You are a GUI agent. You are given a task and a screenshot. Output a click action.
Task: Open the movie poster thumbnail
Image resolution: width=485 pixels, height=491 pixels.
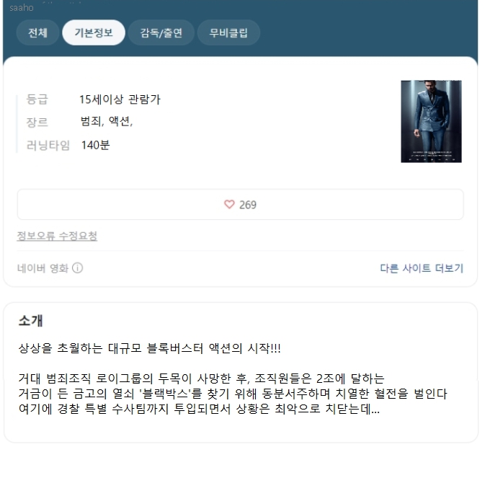[431, 122]
